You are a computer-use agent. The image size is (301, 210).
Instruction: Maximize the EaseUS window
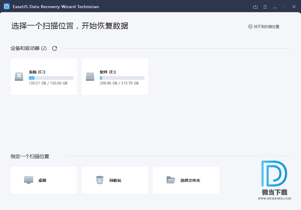coord(284,7)
